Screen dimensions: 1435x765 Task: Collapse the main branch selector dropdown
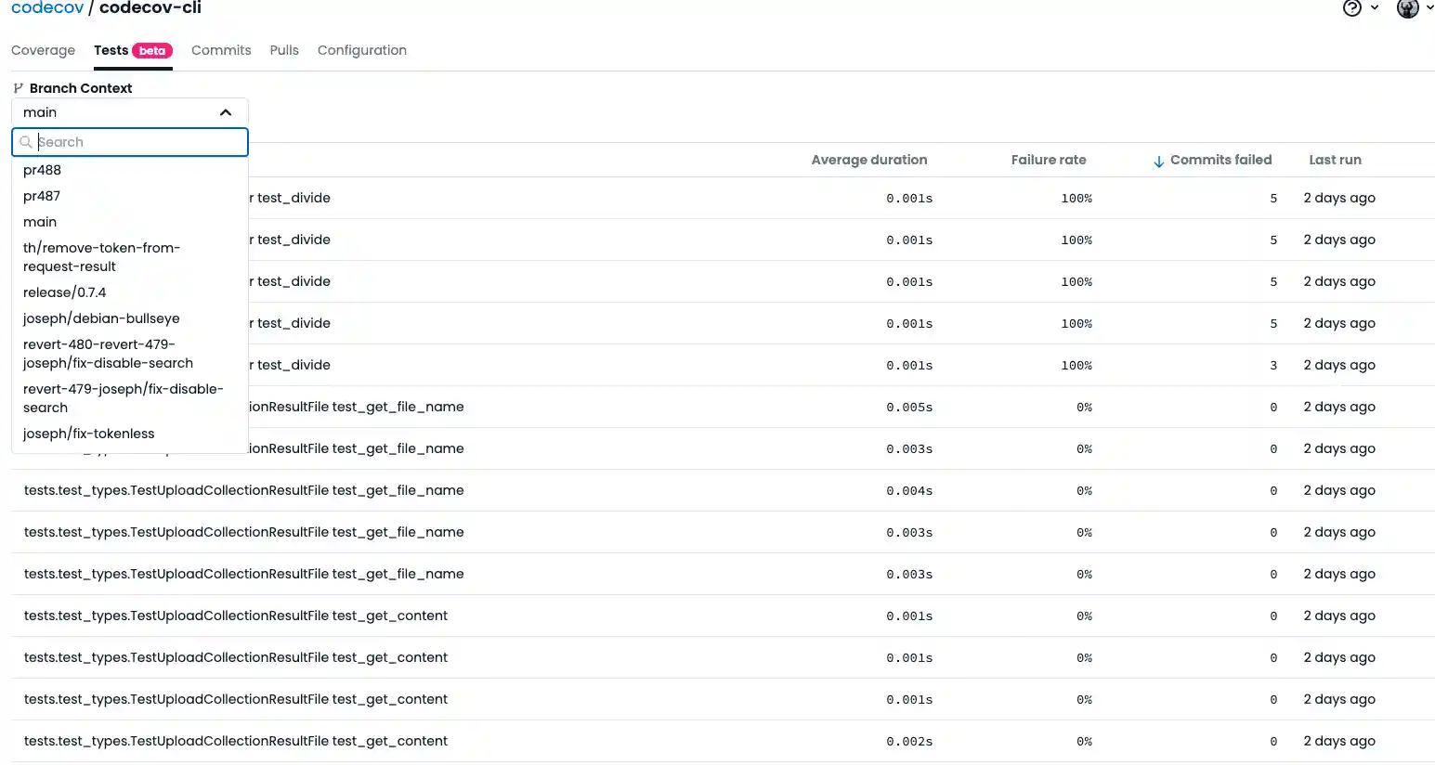pyautogui.click(x=226, y=112)
